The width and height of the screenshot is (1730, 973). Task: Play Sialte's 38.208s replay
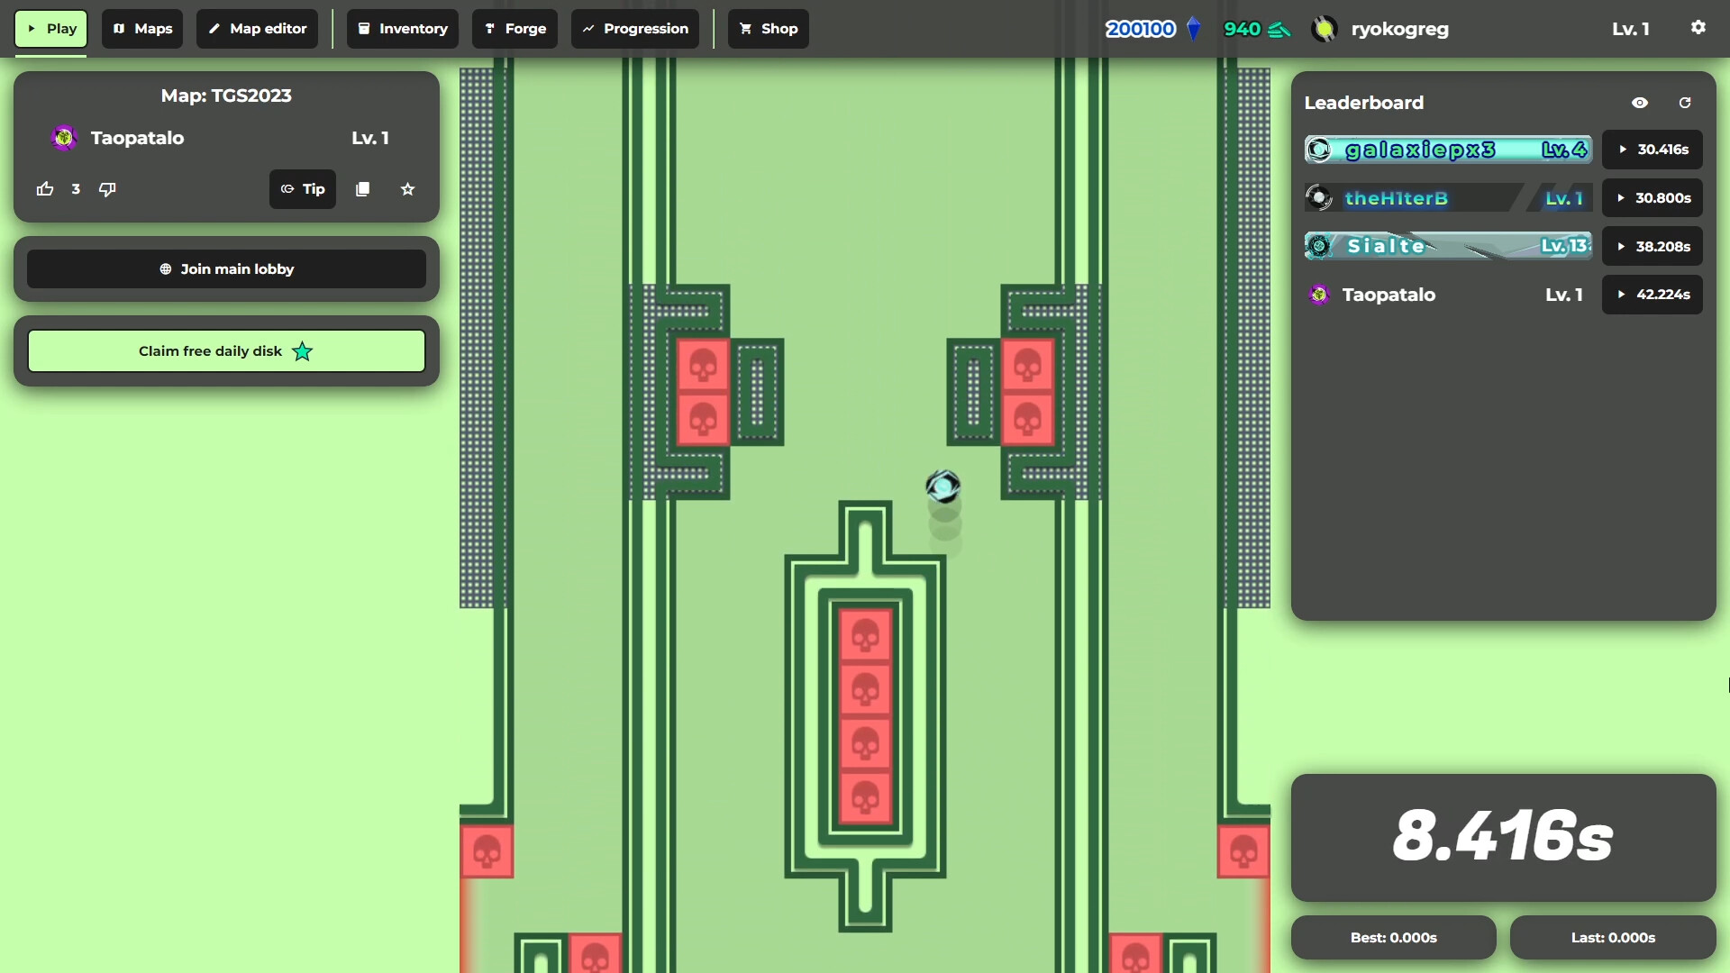1653,246
